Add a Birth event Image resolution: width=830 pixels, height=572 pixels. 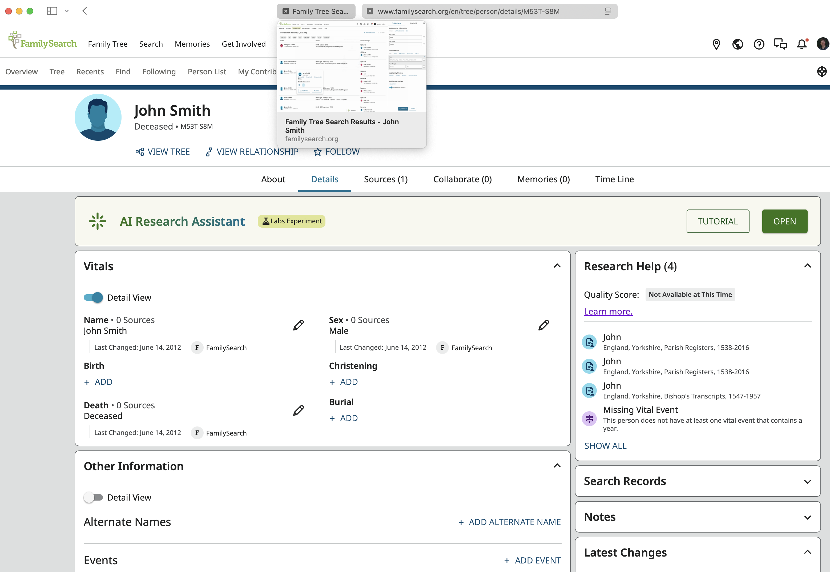click(98, 382)
